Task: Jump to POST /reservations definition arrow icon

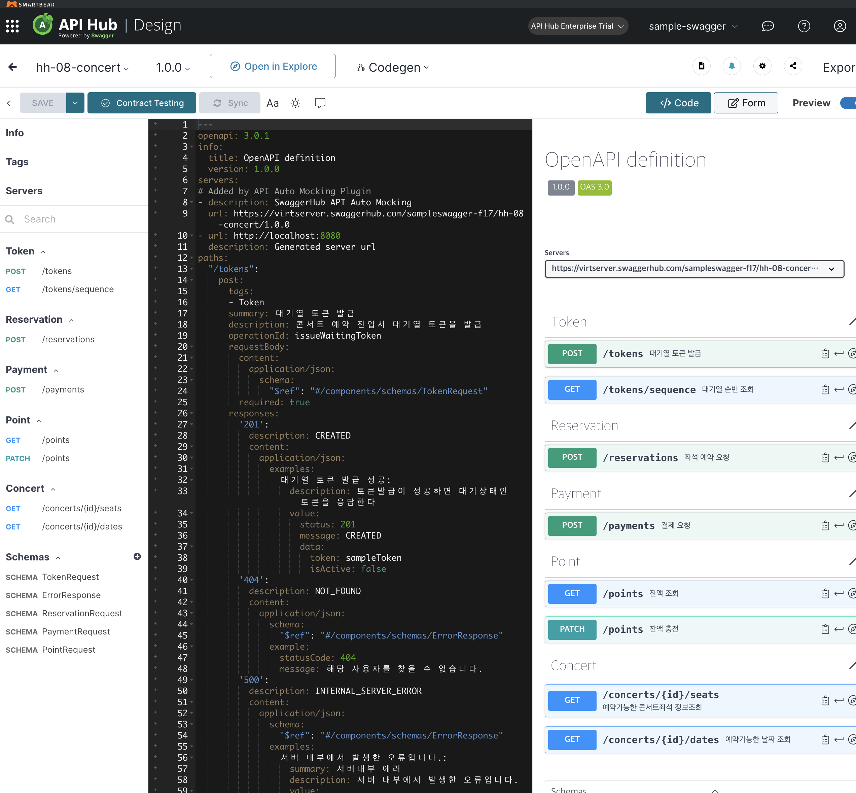Action: [x=839, y=457]
